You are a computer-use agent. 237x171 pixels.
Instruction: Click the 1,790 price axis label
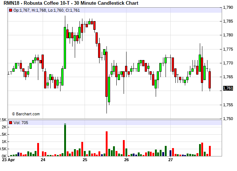point(228,8)
